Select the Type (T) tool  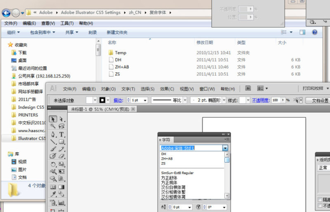[61, 134]
